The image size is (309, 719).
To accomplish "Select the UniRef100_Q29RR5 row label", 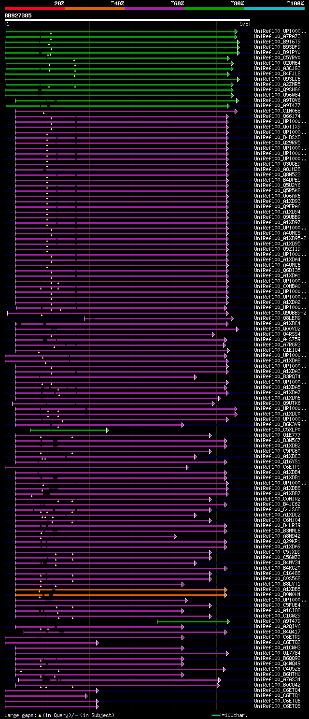I will (277, 143).
